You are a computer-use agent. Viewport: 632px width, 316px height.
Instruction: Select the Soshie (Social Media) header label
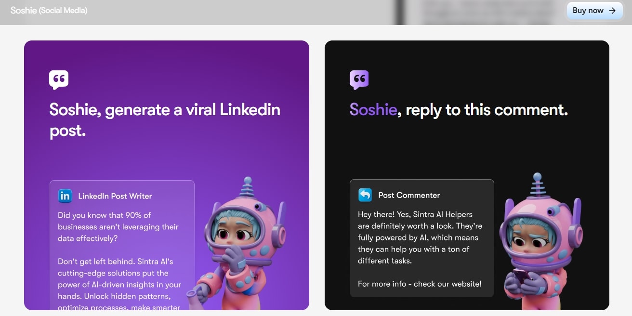[x=50, y=10]
